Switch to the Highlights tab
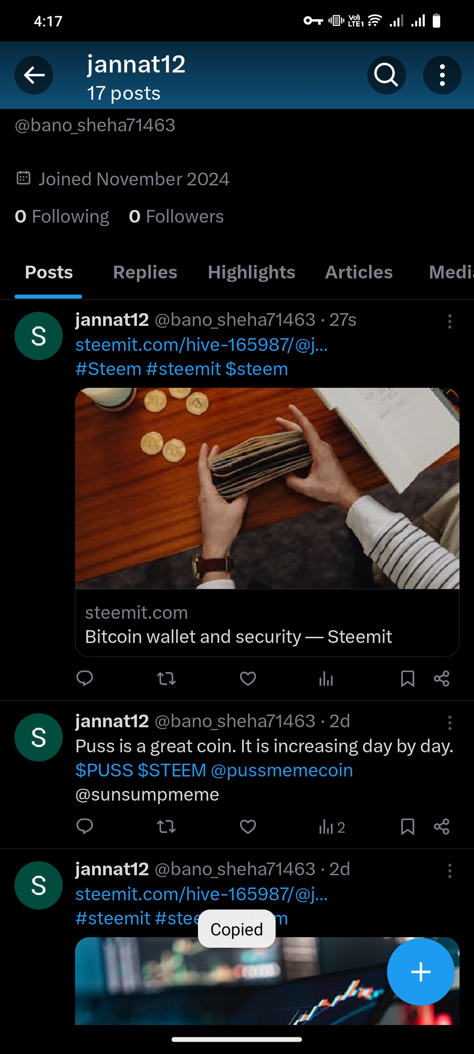 click(251, 272)
